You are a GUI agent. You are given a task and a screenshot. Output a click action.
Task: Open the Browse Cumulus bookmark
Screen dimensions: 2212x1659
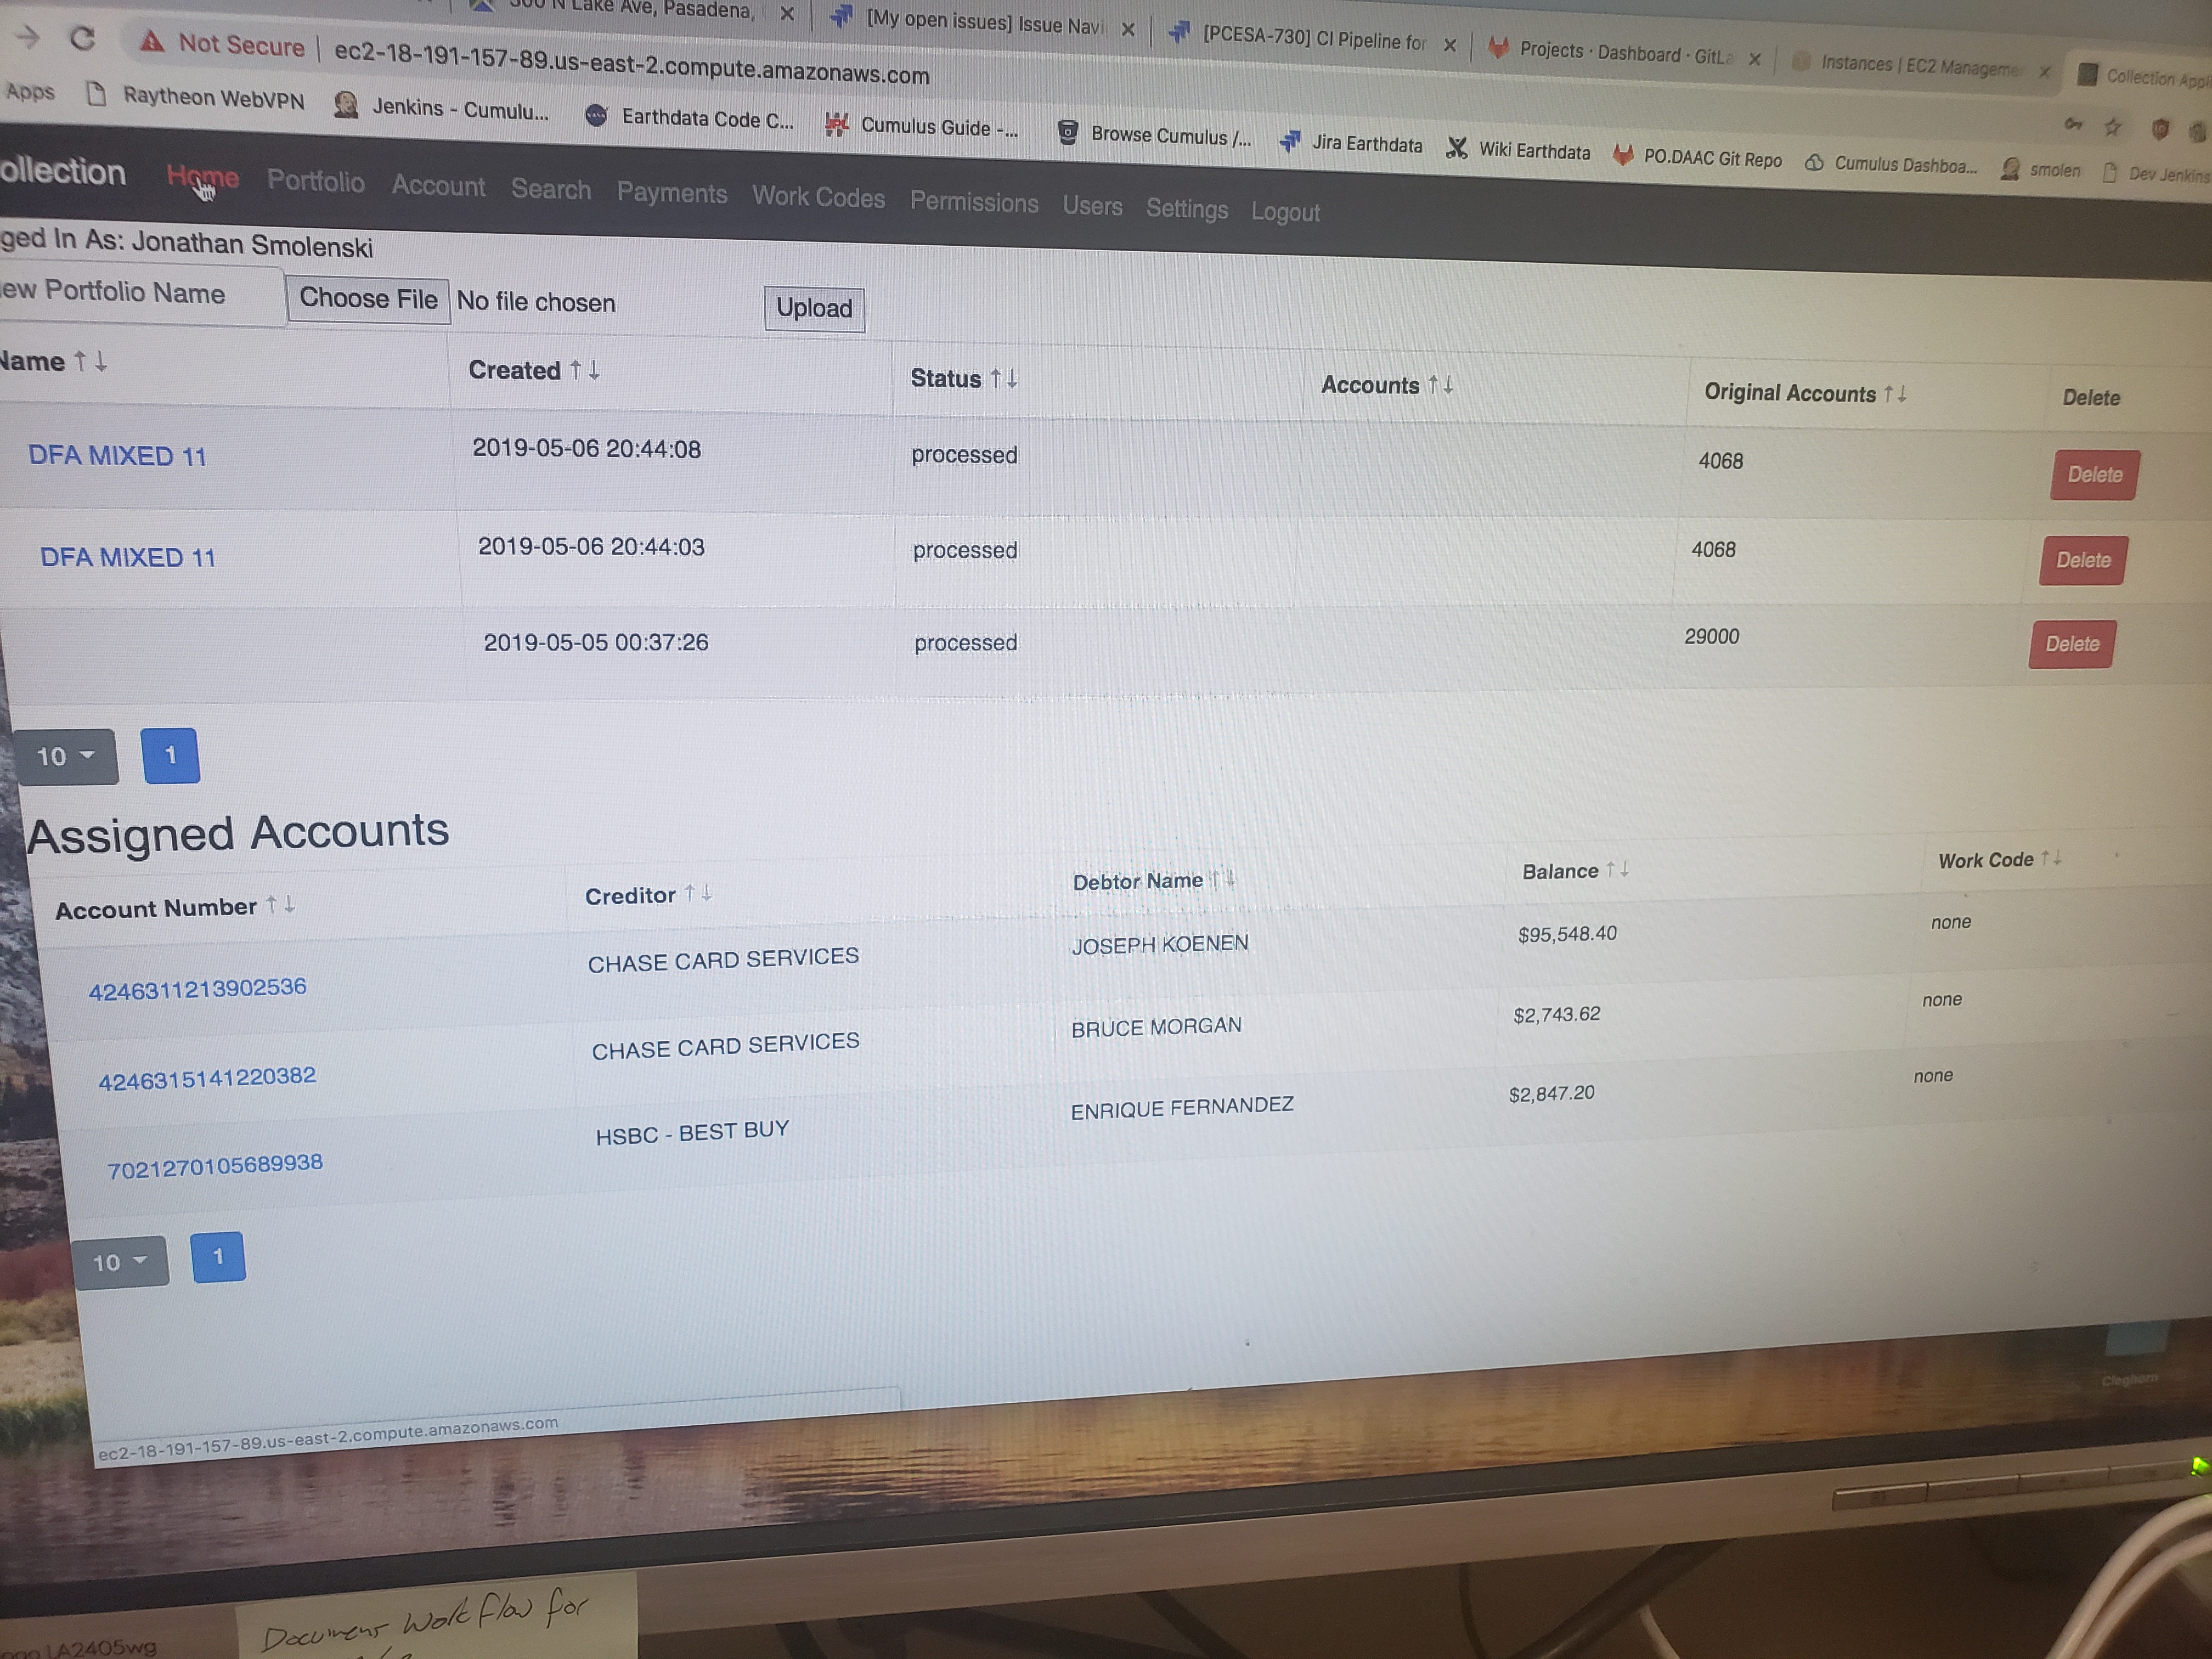tap(1154, 134)
